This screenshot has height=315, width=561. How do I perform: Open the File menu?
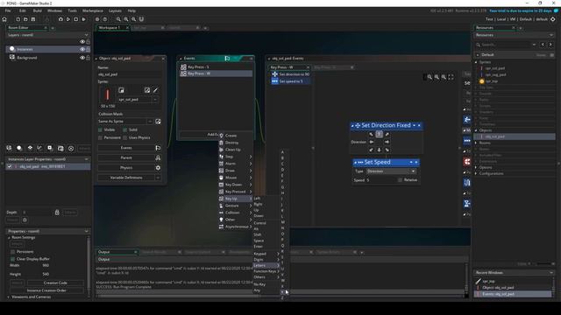click(x=8, y=10)
